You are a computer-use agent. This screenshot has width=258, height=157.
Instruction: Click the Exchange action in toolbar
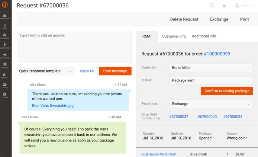219,19
